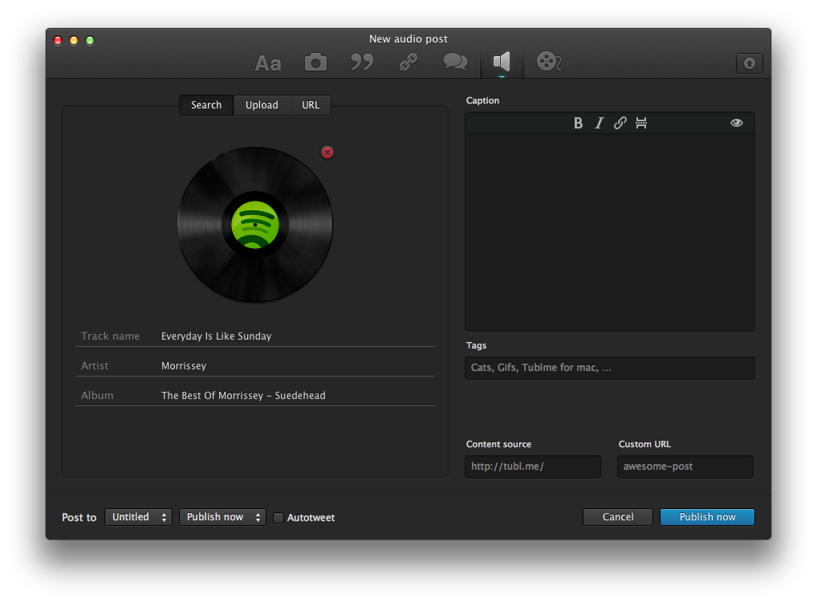Click the Cancel button
This screenshot has height=603, width=817.
[x=617, y=517]
